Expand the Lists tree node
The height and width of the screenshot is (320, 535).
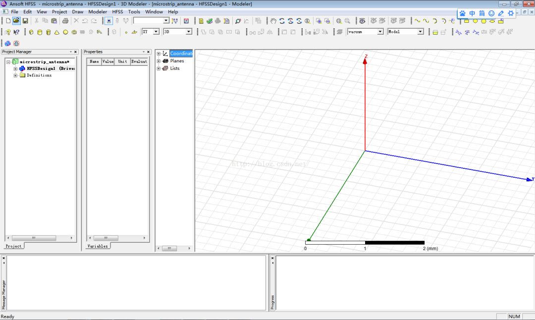159,68
